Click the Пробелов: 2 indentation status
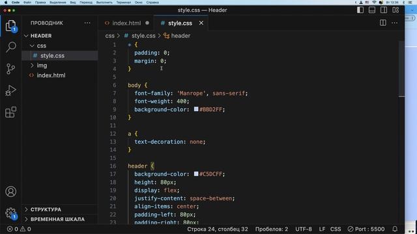The height and width of the screenshot is (234, 417). 272,229
